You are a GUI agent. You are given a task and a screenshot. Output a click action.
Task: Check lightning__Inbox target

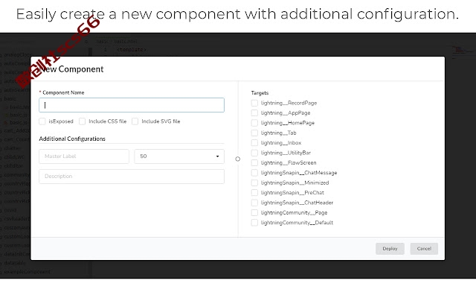pyautogui.click(x=254, y=143)
